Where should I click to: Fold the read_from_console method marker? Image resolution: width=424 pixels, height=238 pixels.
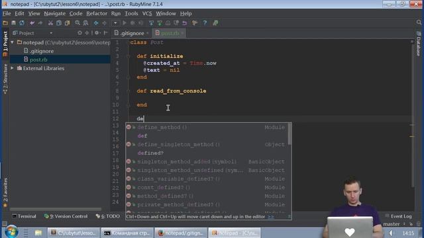tap(129, 91)
